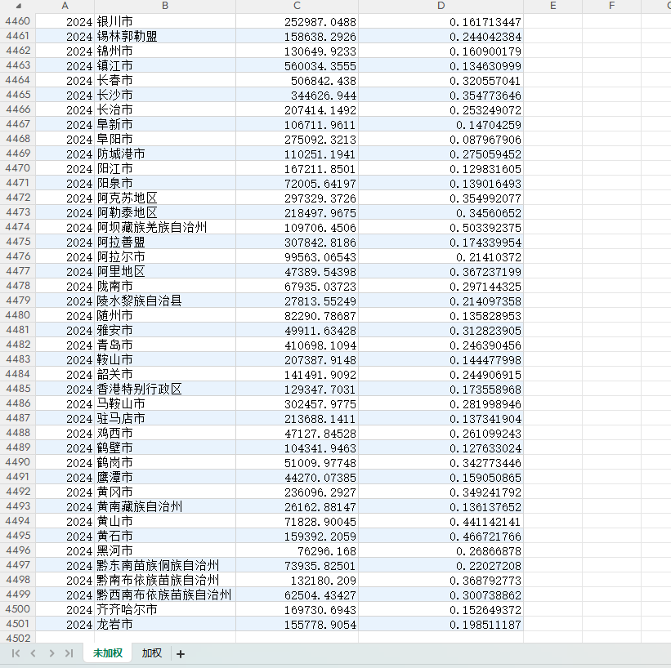Image resolution: width=671 pixels, height=668 pixels.
Task: Go to first sheet navigation arrow
Action: tap(16, 653)
